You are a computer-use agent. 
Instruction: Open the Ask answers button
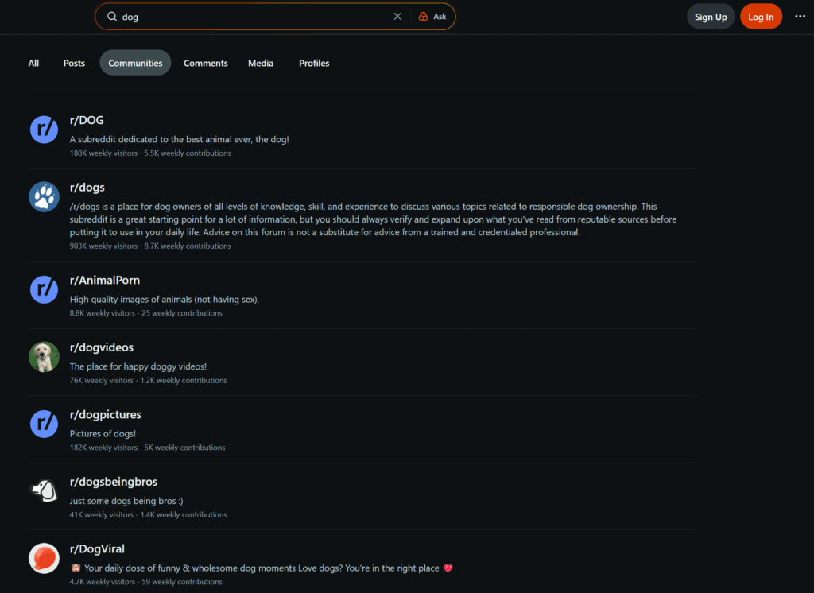tap(432, 17)
